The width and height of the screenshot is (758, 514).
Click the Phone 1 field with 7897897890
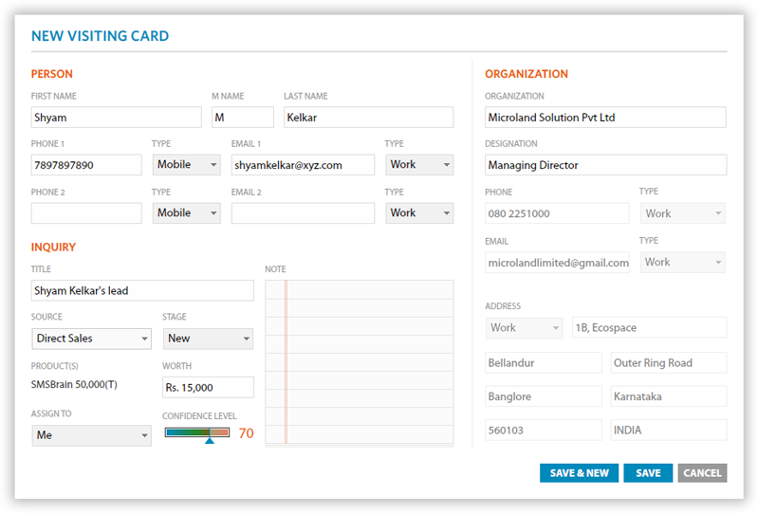point(86,165)
